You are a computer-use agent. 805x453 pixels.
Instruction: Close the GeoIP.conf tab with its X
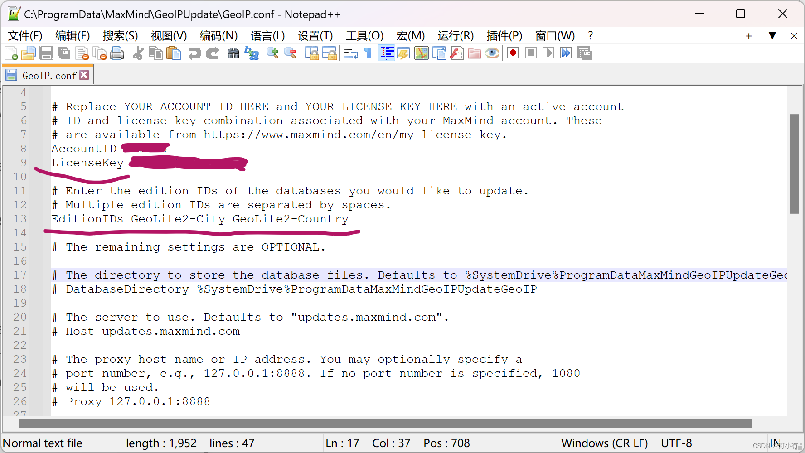(x=84, y=75)
